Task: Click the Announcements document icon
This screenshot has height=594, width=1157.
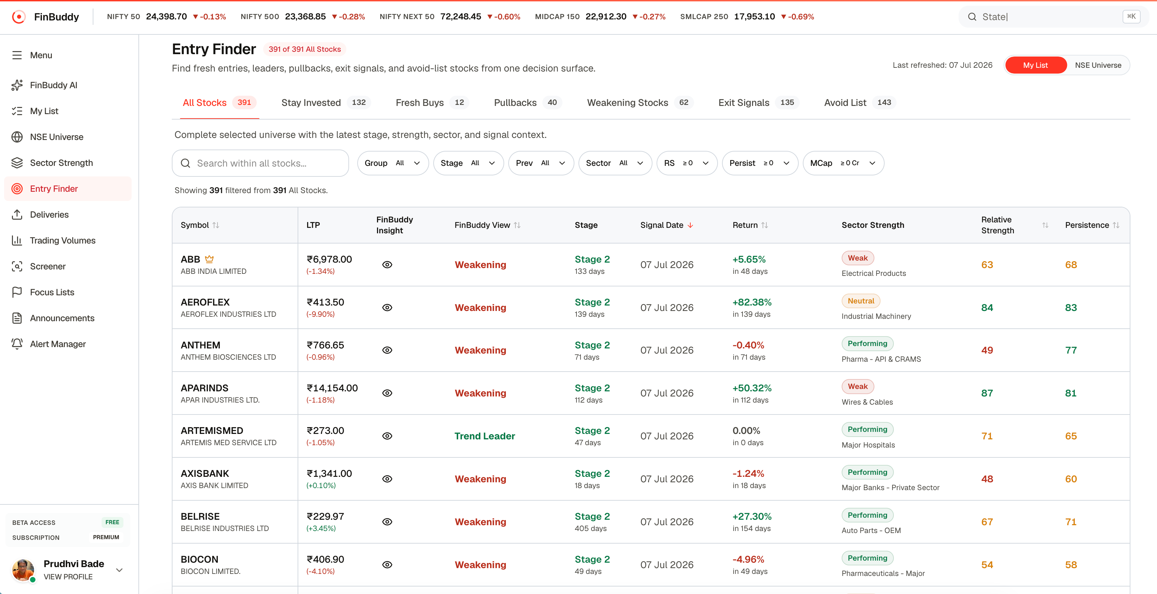Action: tap(17, 318)
